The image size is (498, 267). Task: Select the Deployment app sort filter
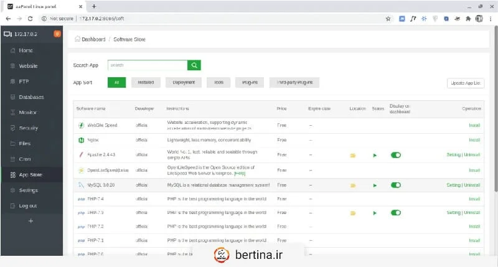point(184,83)
